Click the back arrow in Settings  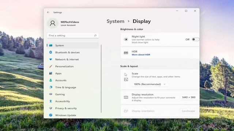tap(48, 12)
